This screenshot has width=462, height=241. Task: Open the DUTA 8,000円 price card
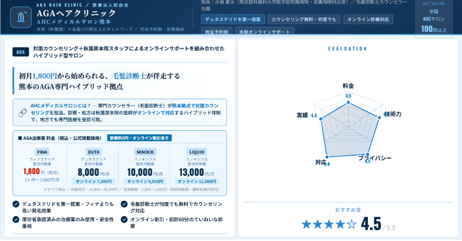pos(92,165)
